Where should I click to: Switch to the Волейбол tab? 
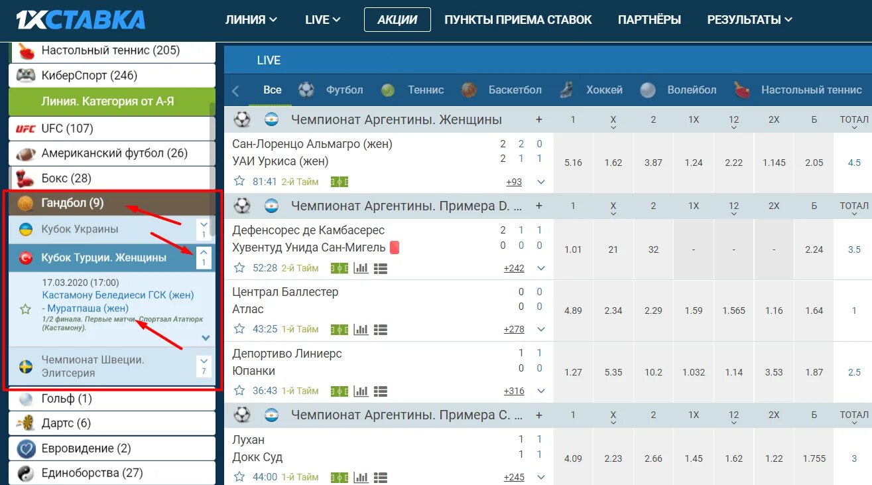click(678, 90)
